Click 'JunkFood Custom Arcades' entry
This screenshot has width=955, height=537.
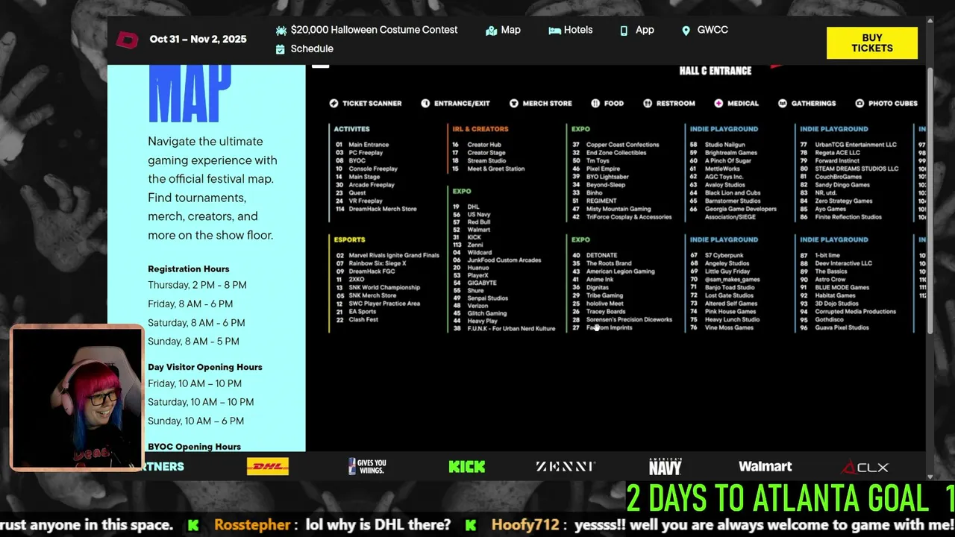[x=497, y=260]
